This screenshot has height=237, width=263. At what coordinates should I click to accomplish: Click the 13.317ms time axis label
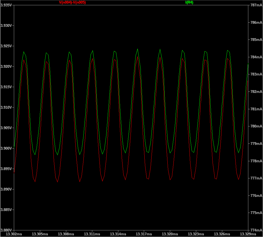coord(144,234)
